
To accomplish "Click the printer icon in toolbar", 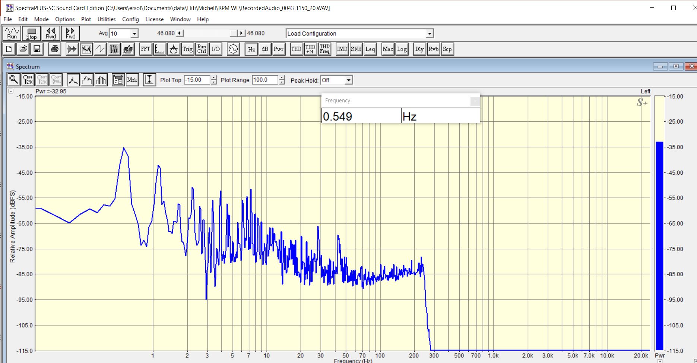I will pyautogui.click(x=55, y=49).
